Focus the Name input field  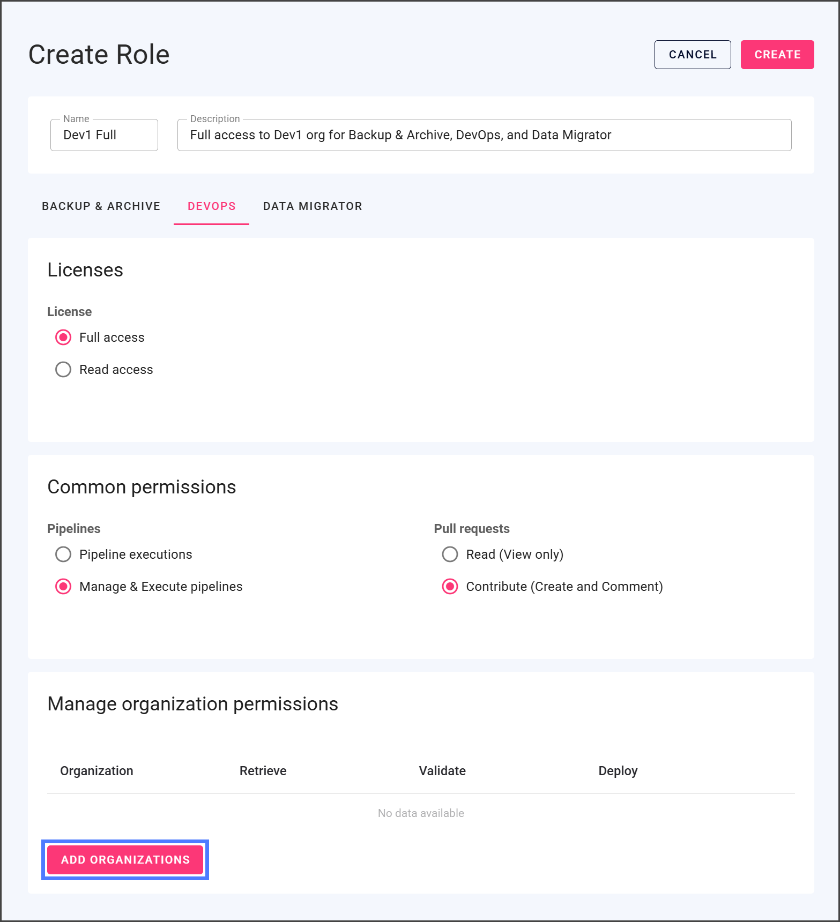104,135
